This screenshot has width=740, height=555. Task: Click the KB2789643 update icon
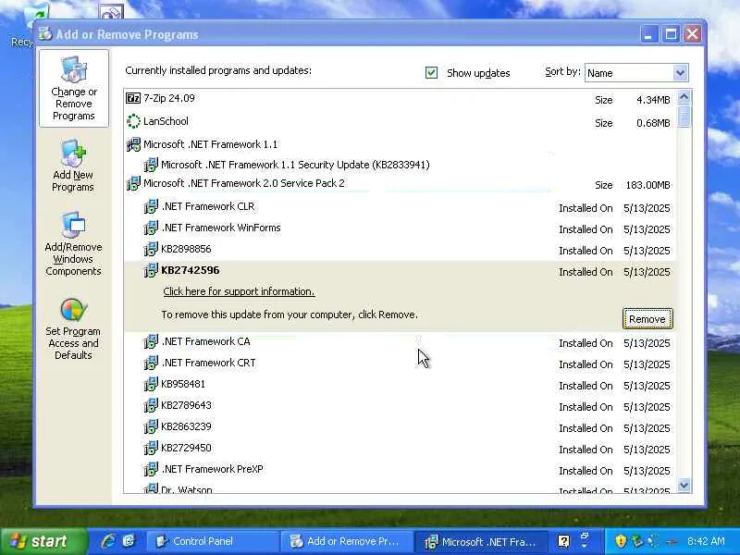(151, 405)
